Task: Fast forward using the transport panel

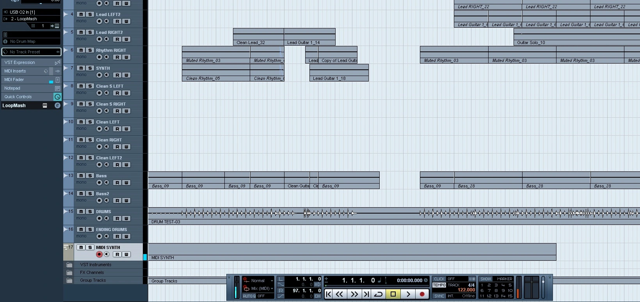Action: tap(354, 294)
